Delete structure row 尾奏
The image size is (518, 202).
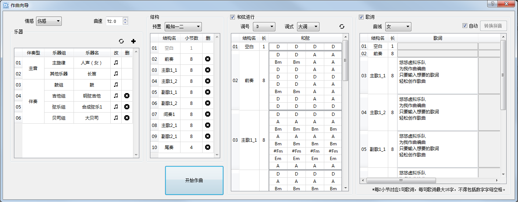point(208,147)
